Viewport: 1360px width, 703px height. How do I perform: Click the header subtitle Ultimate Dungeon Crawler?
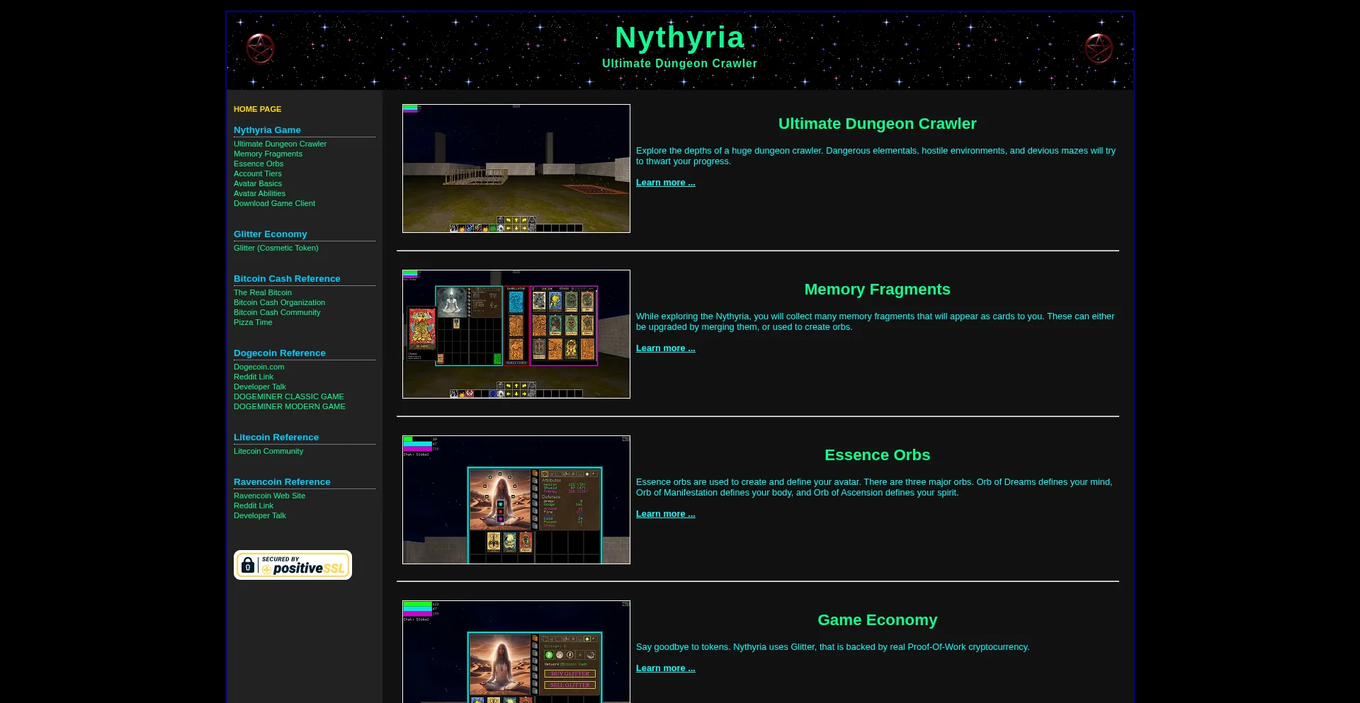(x=679, y=64)
